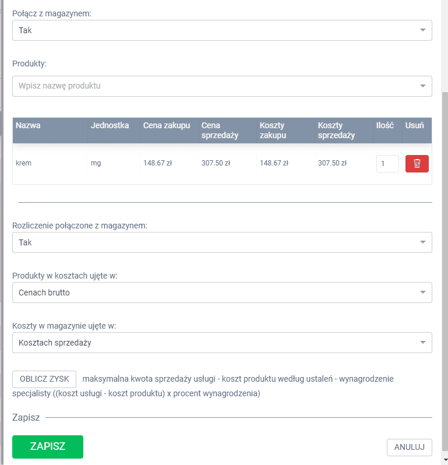Screen dimensions: 448x465
Task: Select the Cena zakupu column header
Action: coord(167,125)
